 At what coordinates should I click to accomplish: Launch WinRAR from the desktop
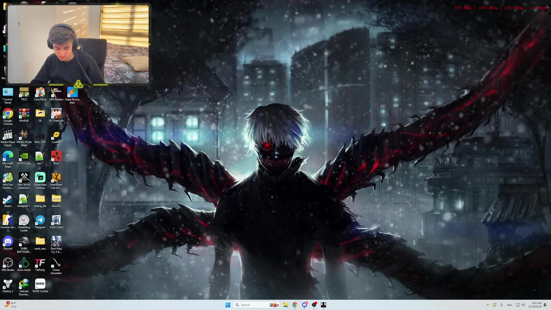pyautogui.click(x=24, y=115)
